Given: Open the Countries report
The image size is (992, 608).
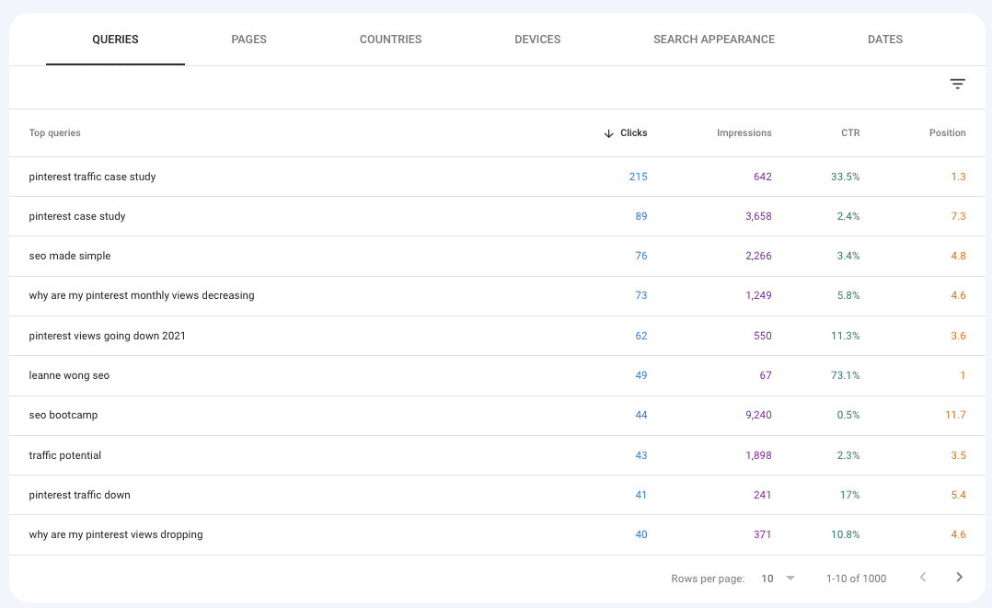Looking at the screenshot, I should coord(390,40).
